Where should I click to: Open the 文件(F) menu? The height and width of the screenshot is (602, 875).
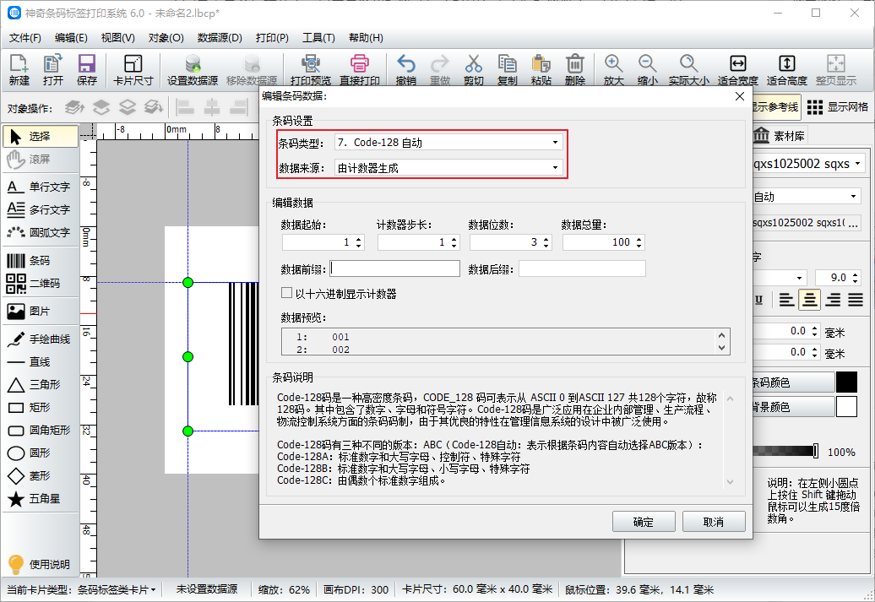[25, 38]
